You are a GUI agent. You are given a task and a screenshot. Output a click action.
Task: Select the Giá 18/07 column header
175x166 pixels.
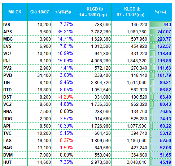pyautogui.click(x=40, y=12)
